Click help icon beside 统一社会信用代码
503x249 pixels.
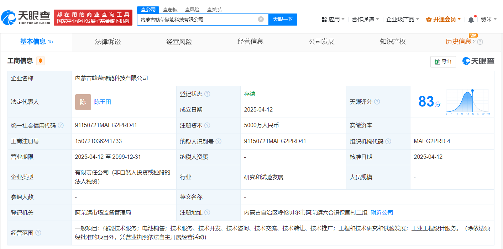61,125
